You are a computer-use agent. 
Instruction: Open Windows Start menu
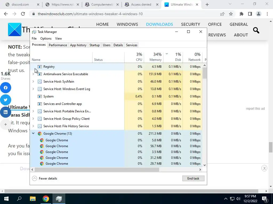(6, 199)
